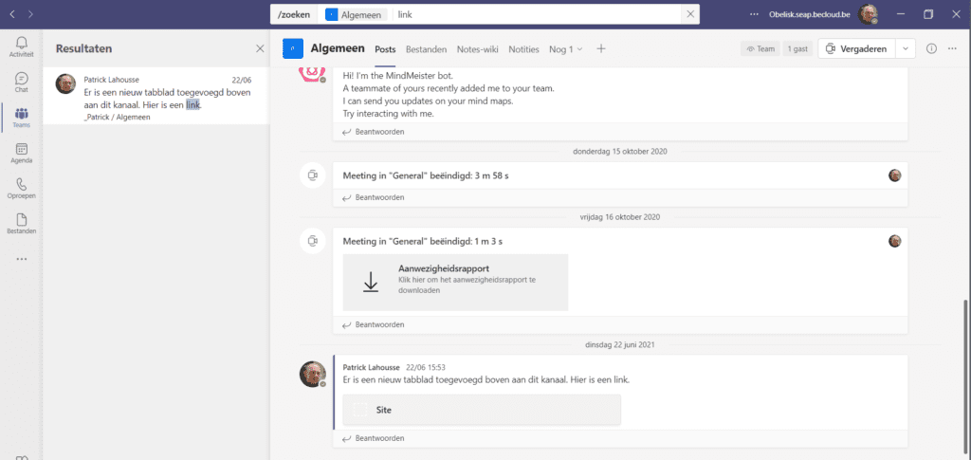Go forward with the right arrow
This screenshot has height=460, width=971.
coord(31,13)
